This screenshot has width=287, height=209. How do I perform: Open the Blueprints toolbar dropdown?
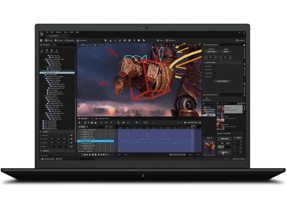[69, 40]
